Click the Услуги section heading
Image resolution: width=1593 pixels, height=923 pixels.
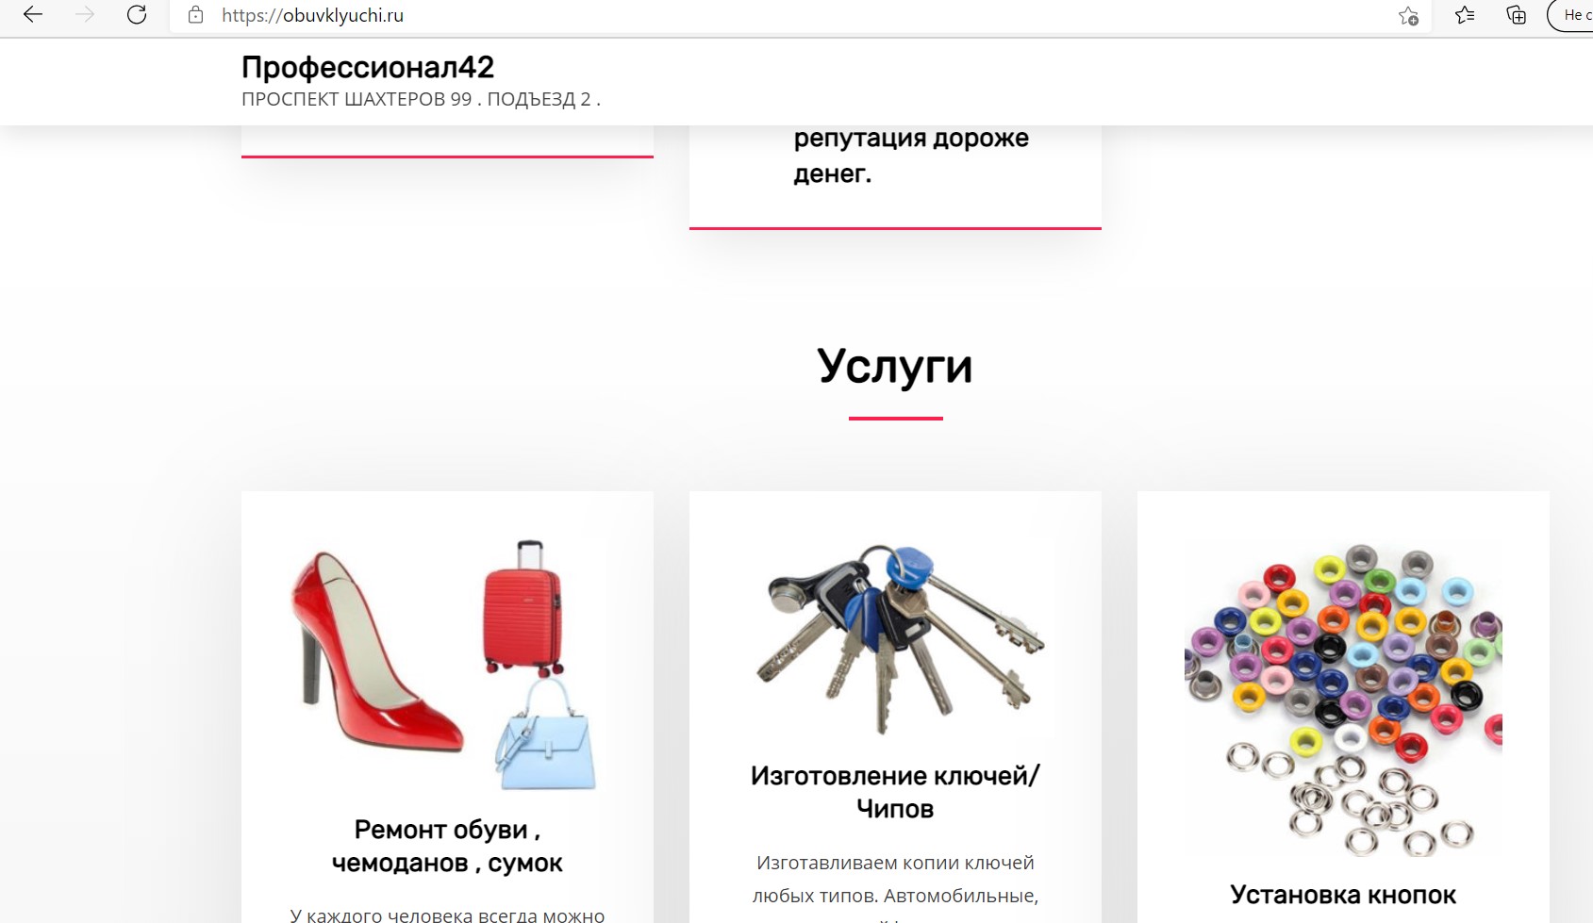[895, 367]
